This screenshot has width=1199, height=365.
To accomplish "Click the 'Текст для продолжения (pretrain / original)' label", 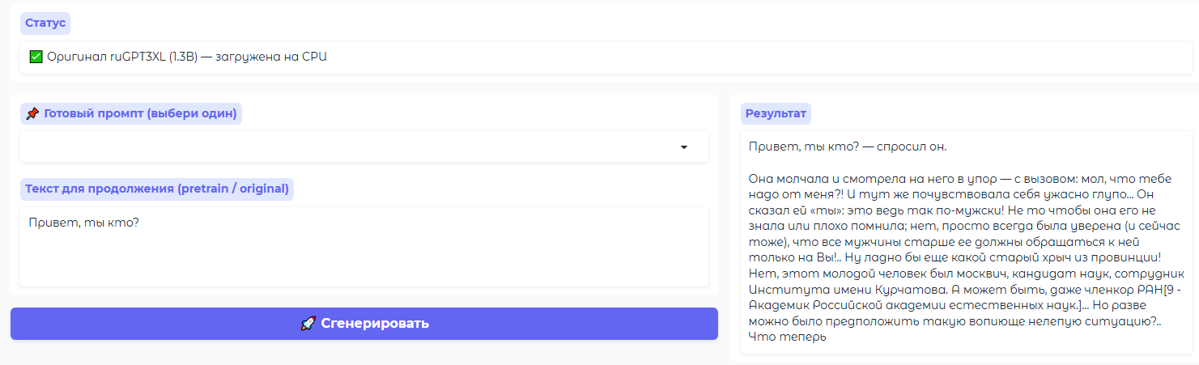I will [157, 189].
